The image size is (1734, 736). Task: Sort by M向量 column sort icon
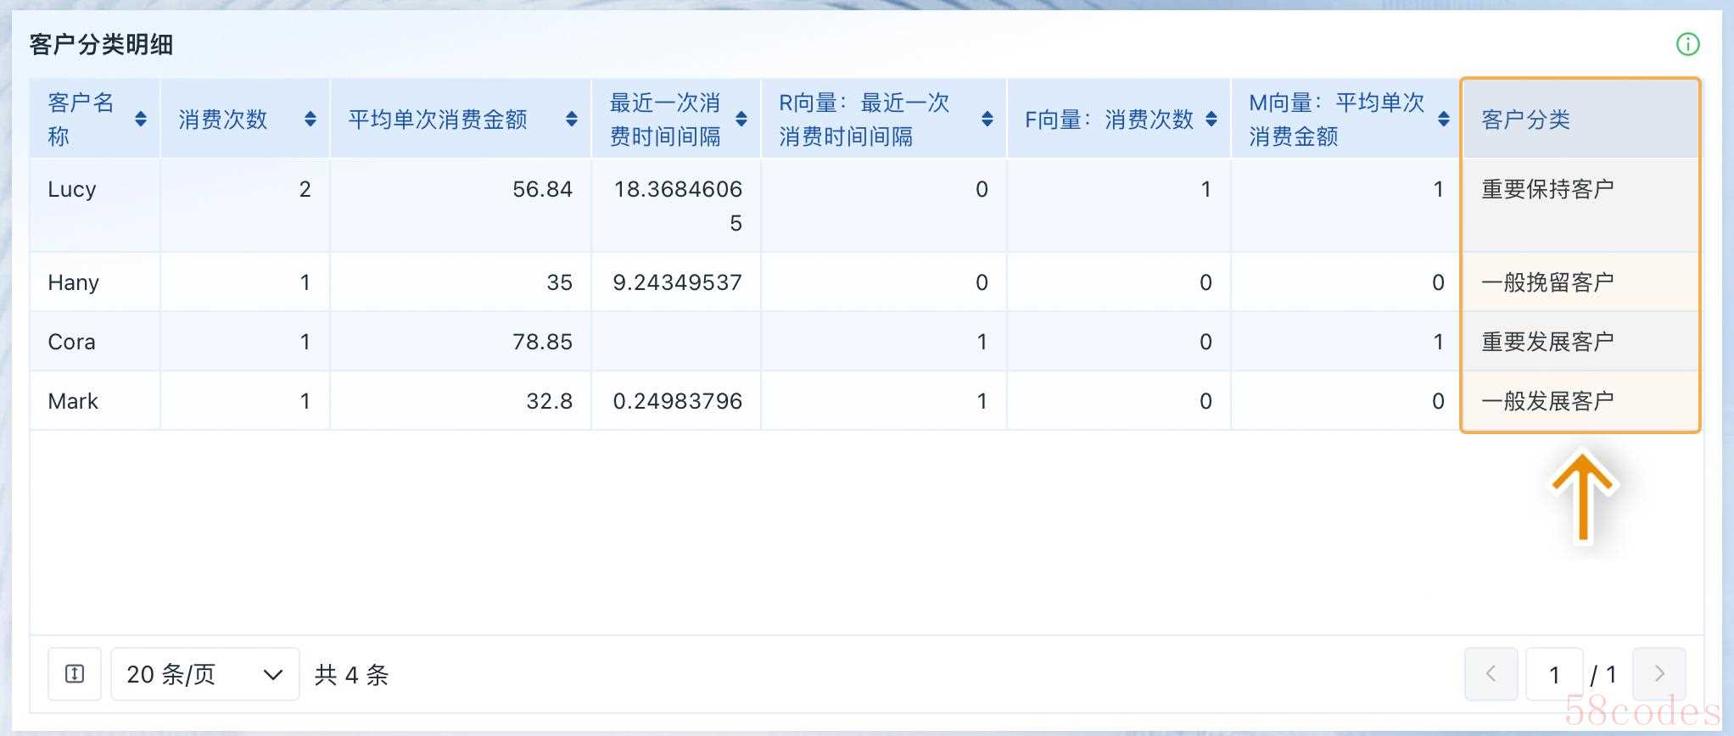pos(1444,120)
